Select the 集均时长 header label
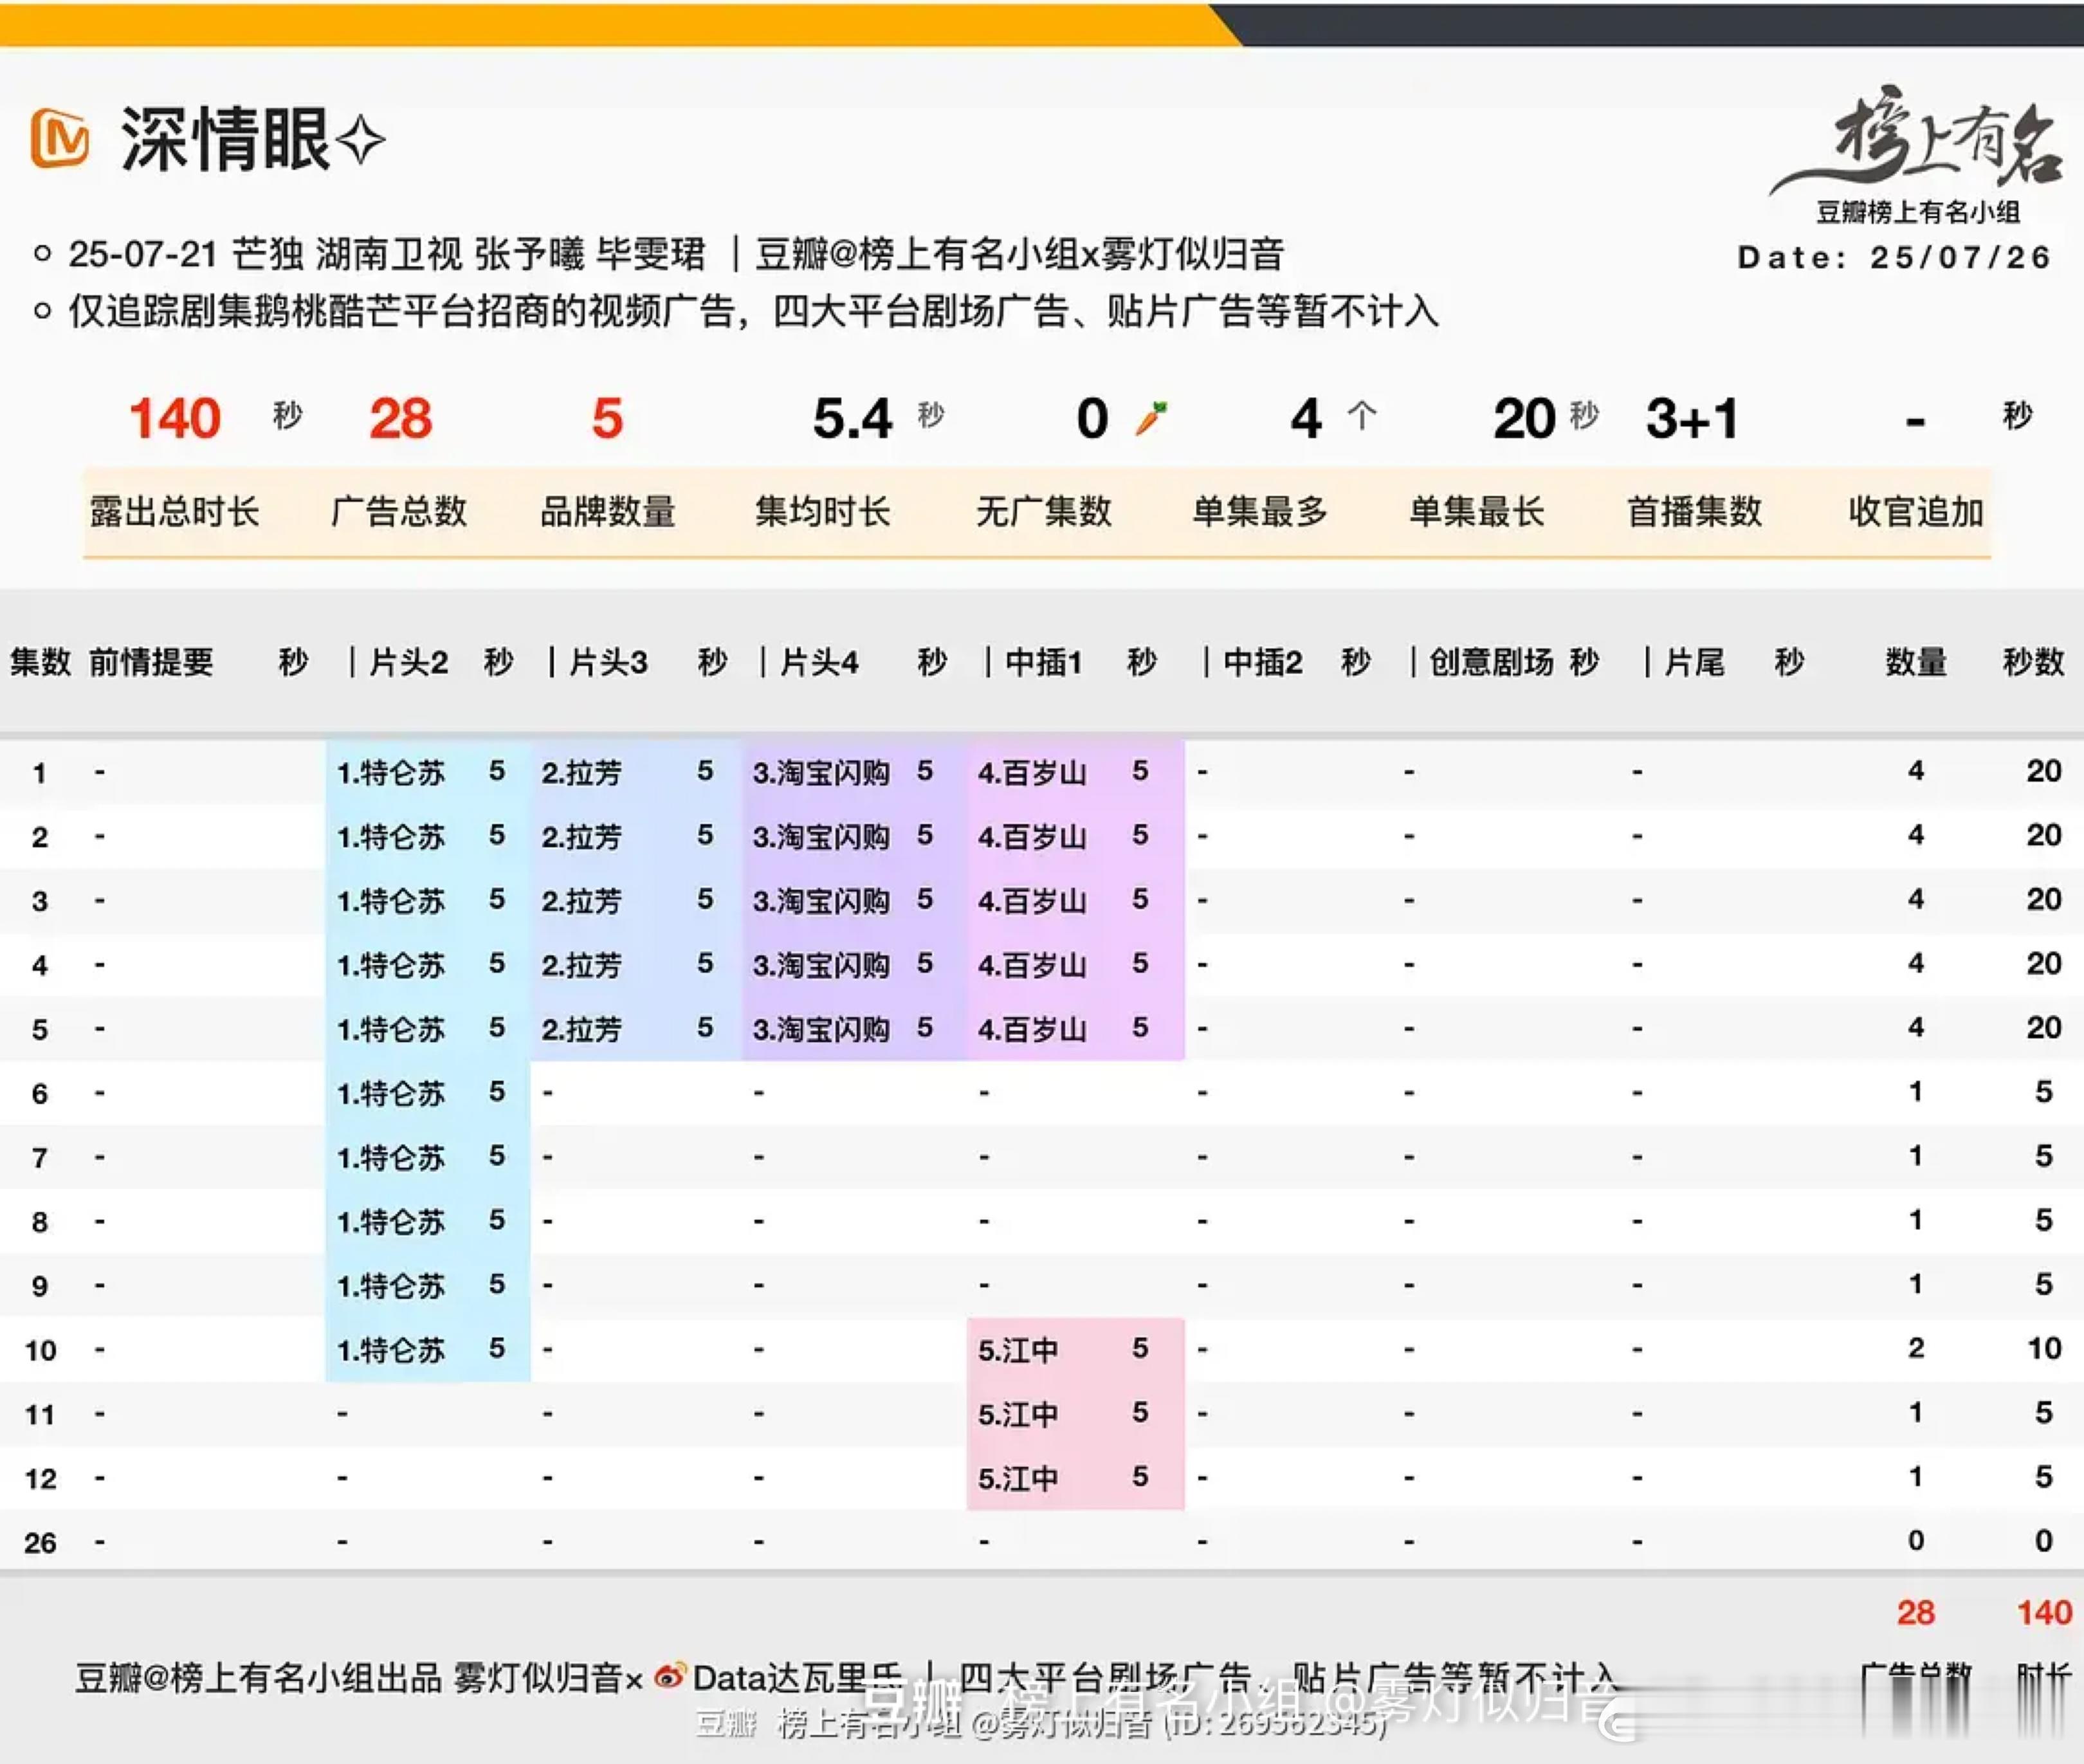Viewport: 2084px width, 1764px height. pos(822,511)
